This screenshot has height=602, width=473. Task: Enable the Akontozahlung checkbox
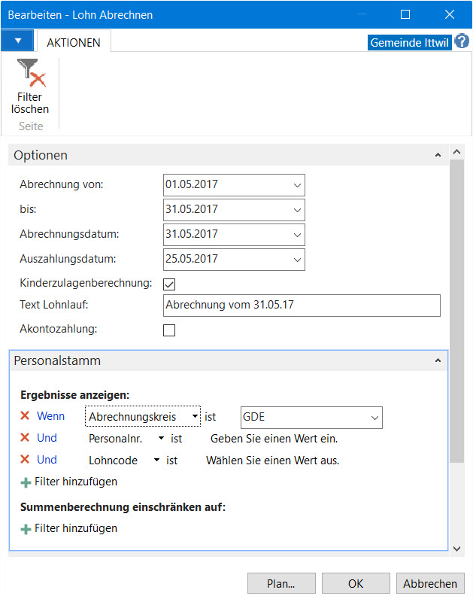tap(169, 330)
